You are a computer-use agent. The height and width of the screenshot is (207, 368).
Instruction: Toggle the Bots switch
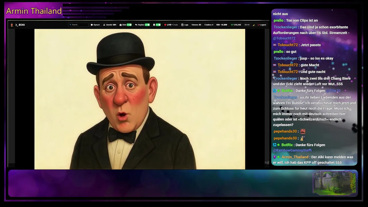pyautogui.click(x=129, y=25)
